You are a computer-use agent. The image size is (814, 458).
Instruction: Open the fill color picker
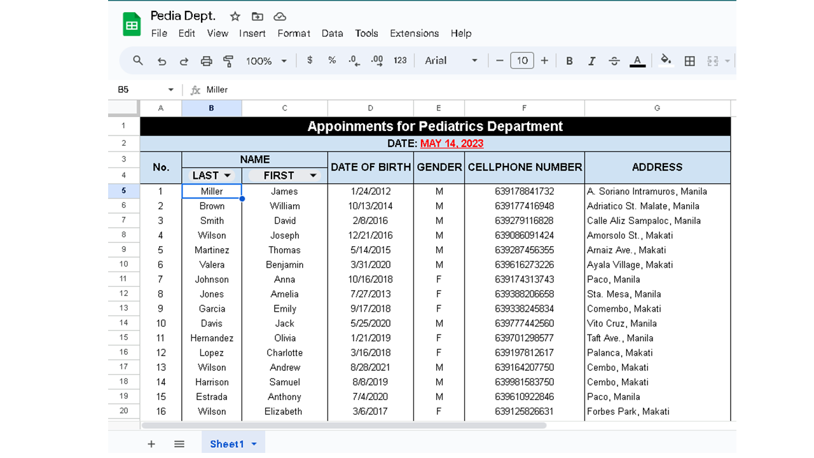pyautogui.click(x=666, y=60)
